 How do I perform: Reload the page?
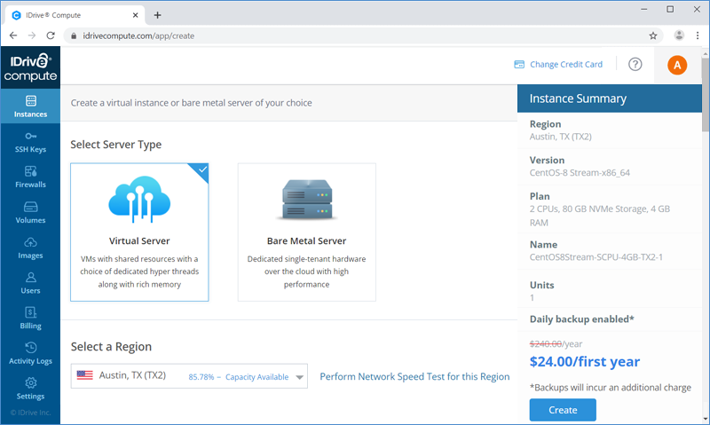coord(51,35)
